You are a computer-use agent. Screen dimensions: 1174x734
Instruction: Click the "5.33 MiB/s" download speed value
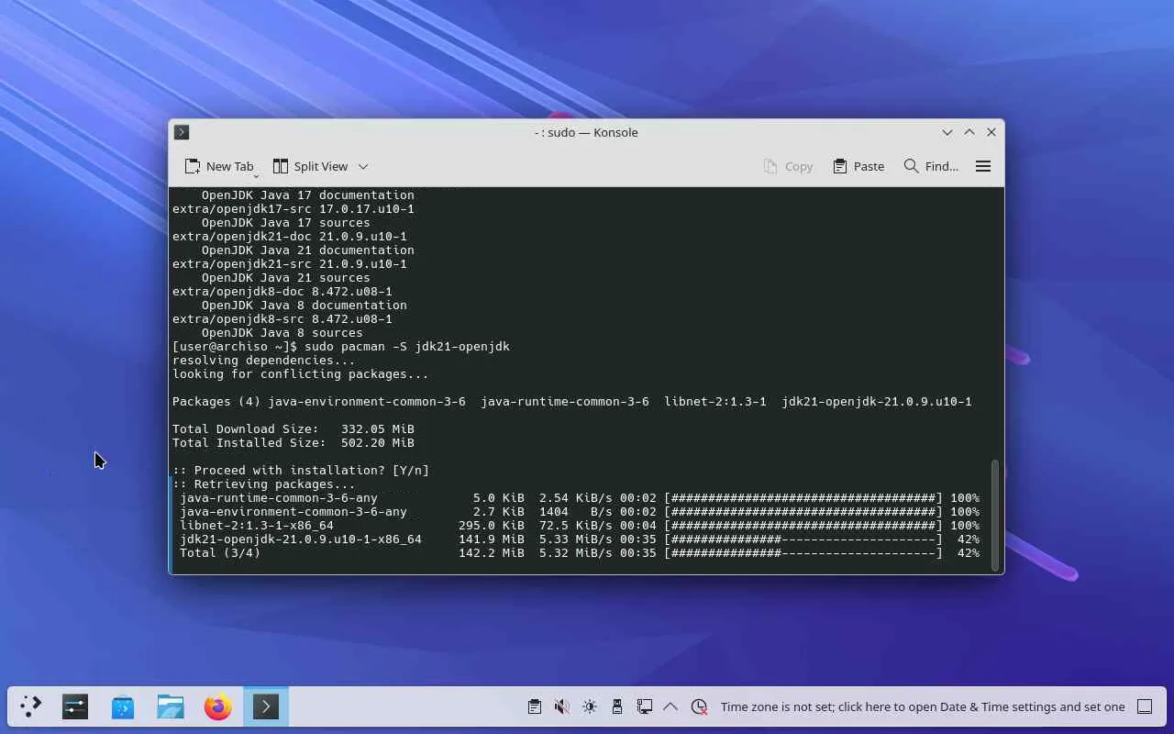point(576,539)
